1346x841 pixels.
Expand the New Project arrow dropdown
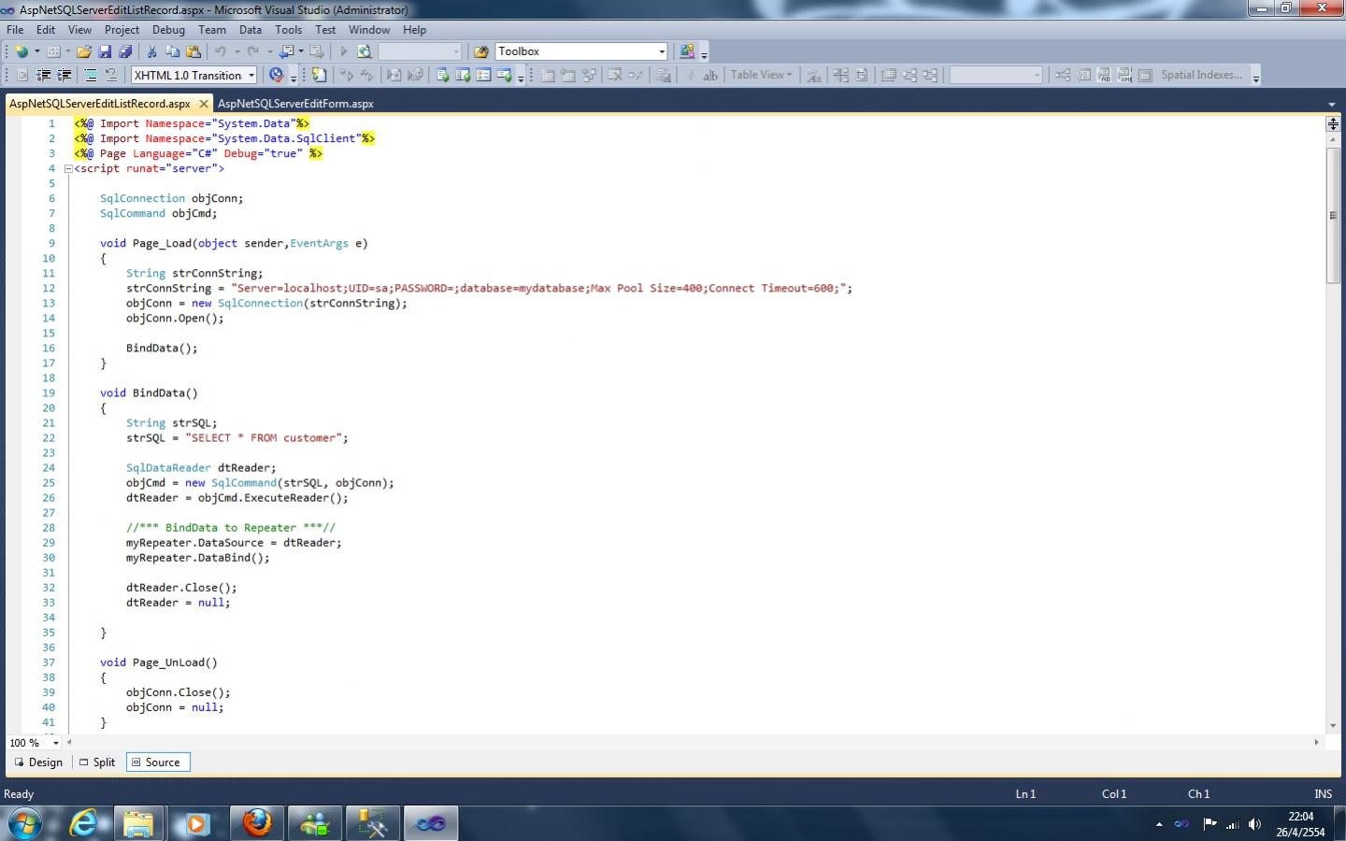pyautogui.click(x=36, y=51)
